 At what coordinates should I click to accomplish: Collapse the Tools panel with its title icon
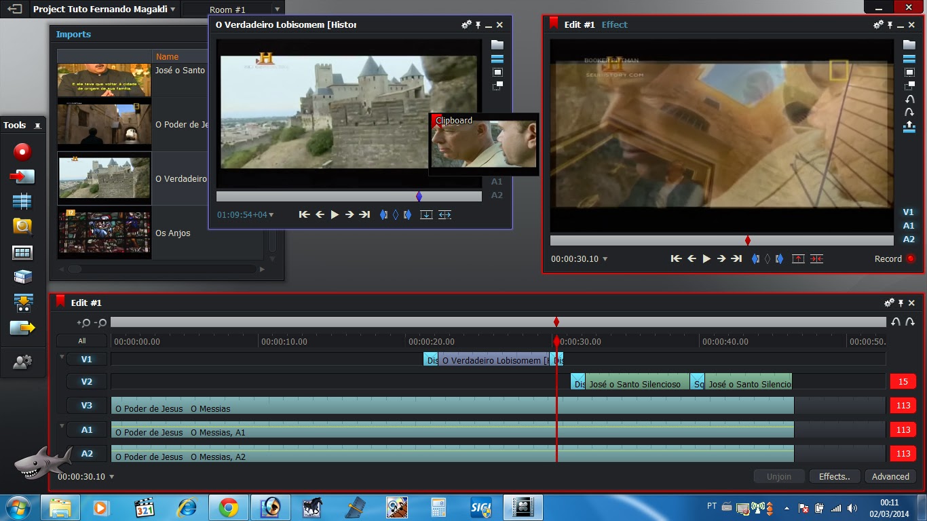(x=37, y=126)
